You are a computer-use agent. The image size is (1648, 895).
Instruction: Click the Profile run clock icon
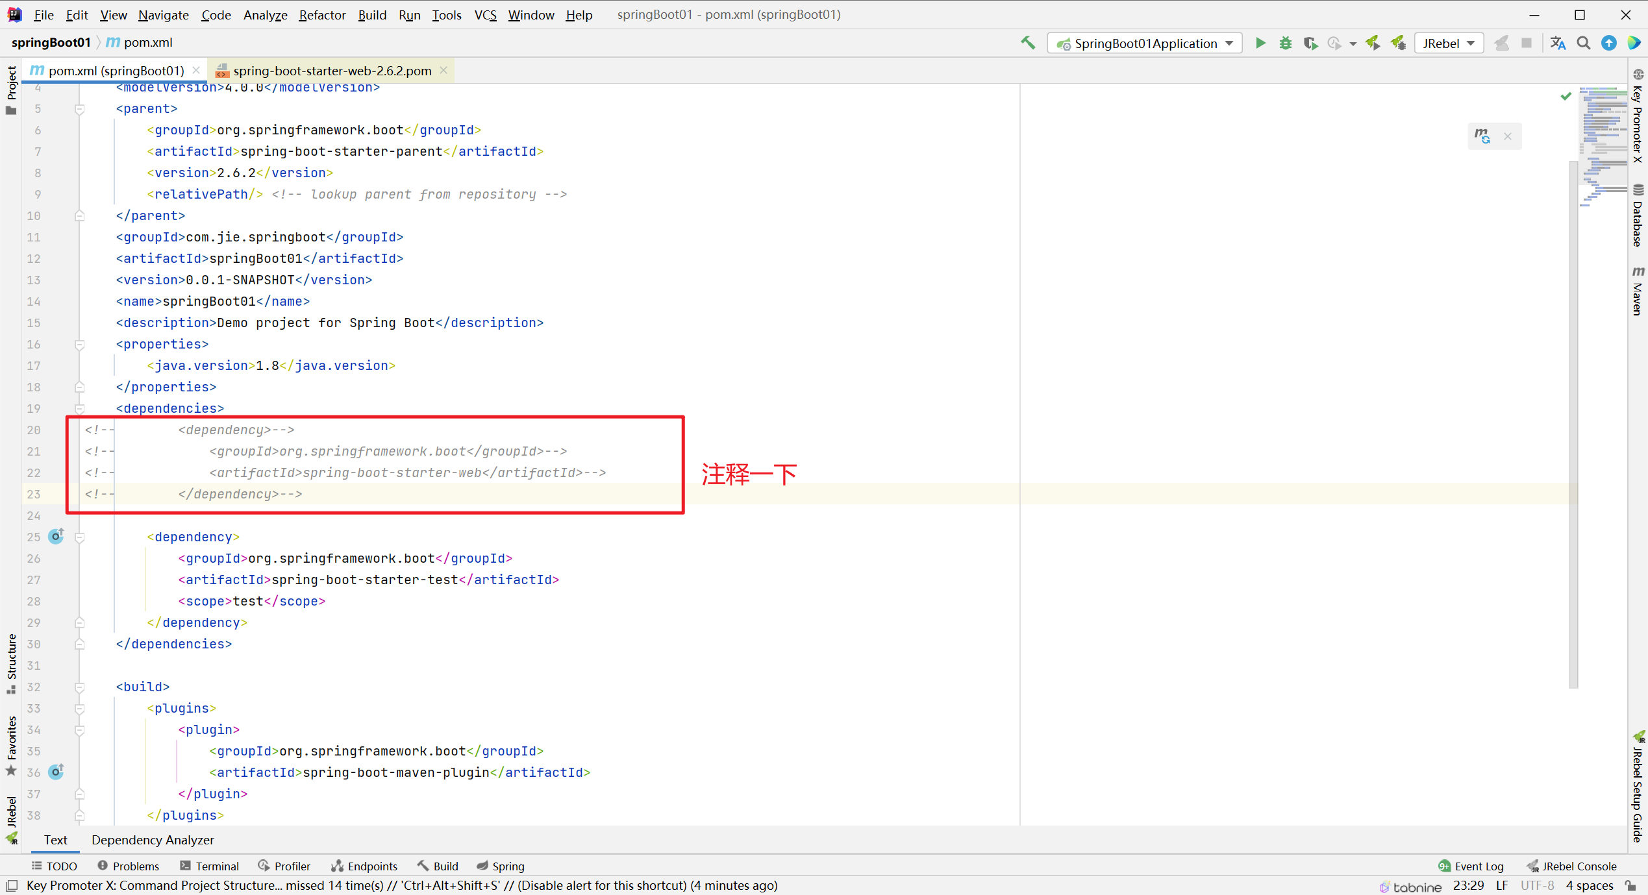1334,43
